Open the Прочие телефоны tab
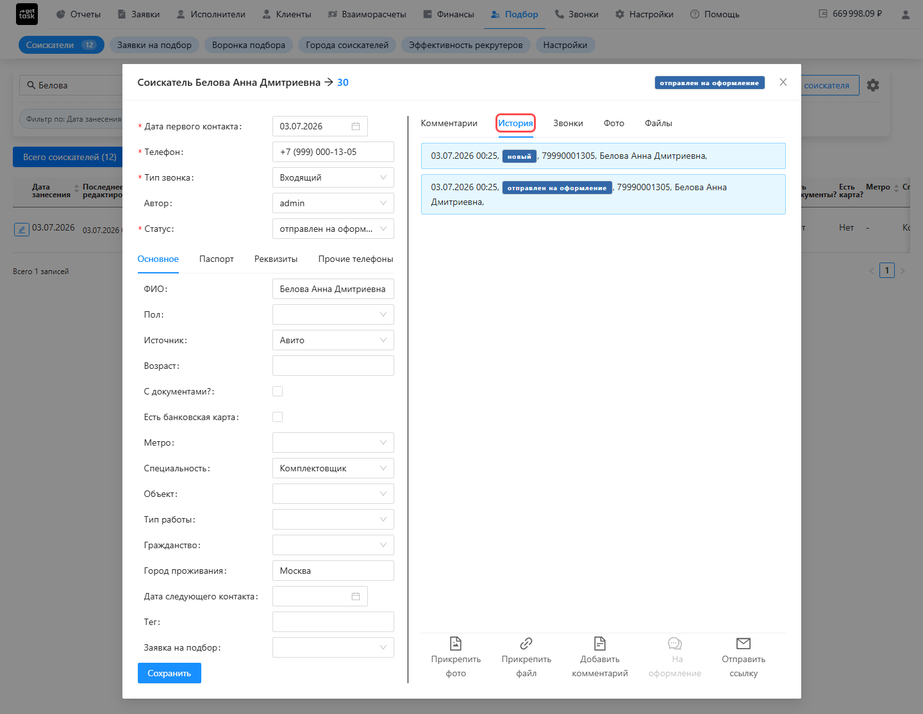The width and height of the screenshot is (923, 714). pyautogui.click(x=356, y=259)
